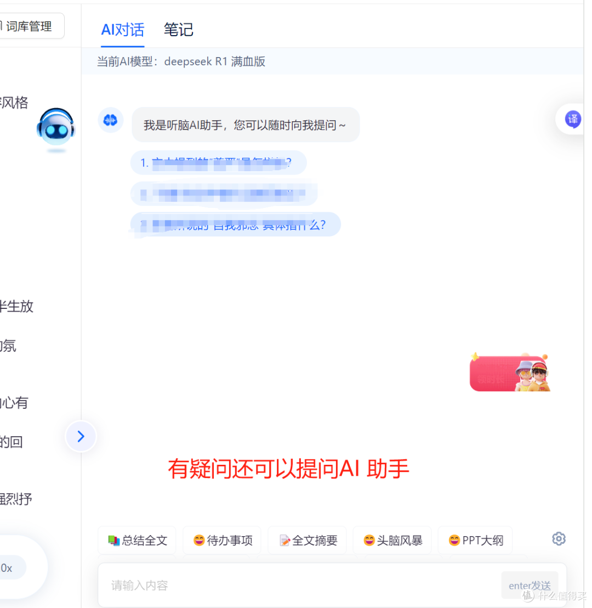Click the PPT大纲 quick action

point(475,540)
